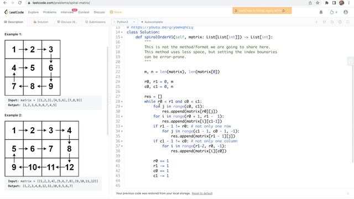The image size is (354, 199).
Task: Switch to the Submissions tab
Action: point(95,22)
